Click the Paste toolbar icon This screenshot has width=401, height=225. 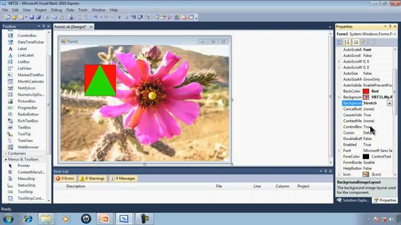coord(62,17)
